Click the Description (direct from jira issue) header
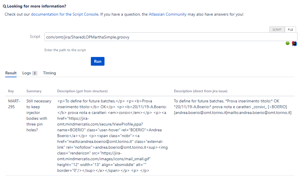Image resolution: width=301 pixels, height=177 pixels. [201, 91]
